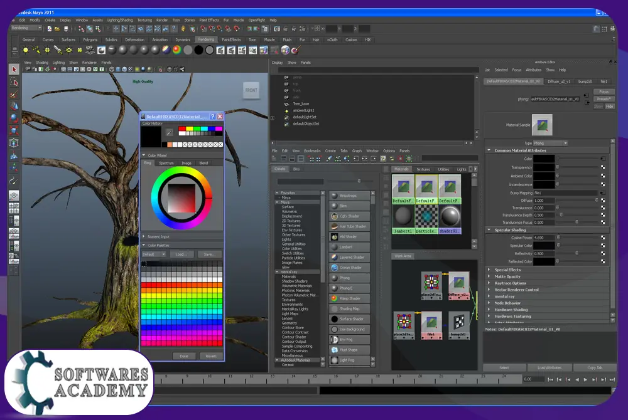The width and height of the screenshot is (628, 420).
Task: Click the Presets button in Attribute Editor
Action: [x=604, y=98]
